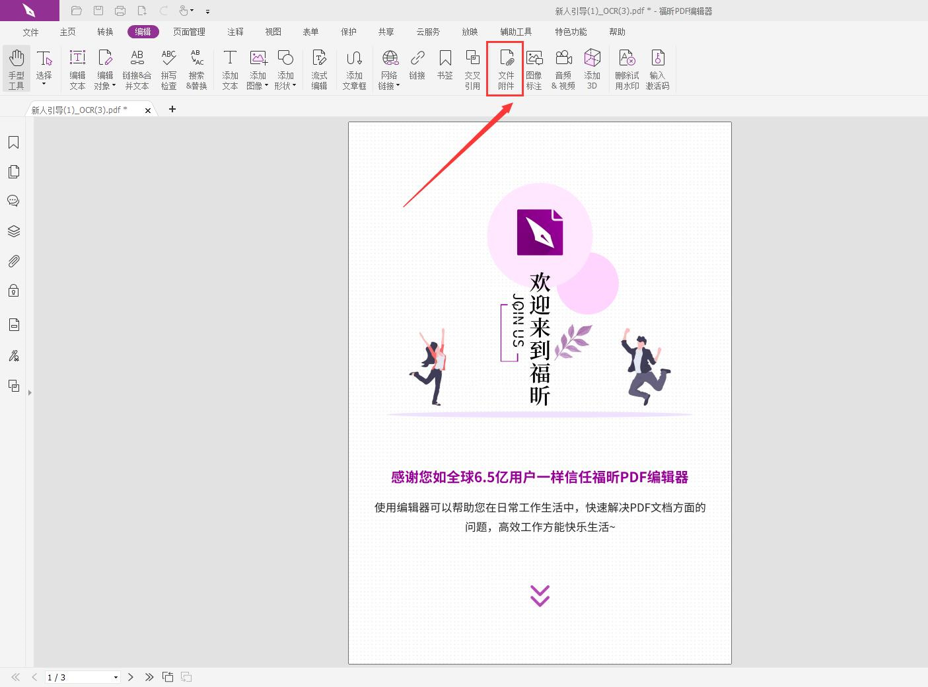Click the 删除试用水印 tool
Image resolution: width=928 pixels, height=687 pixels.
626,69
